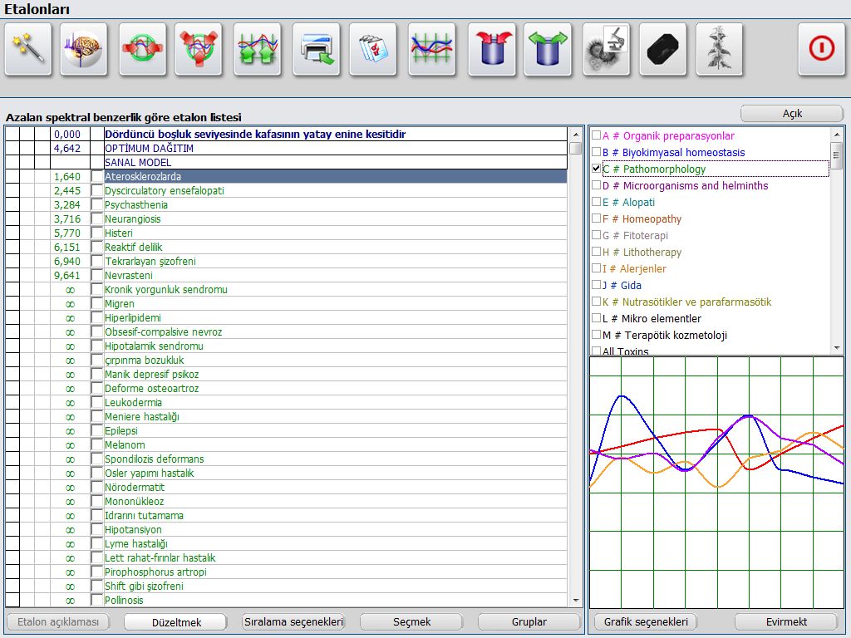Click the graph with green grid icon
Image resolution: width=851 pixels, height=638 pixels.
pos(431,49)
